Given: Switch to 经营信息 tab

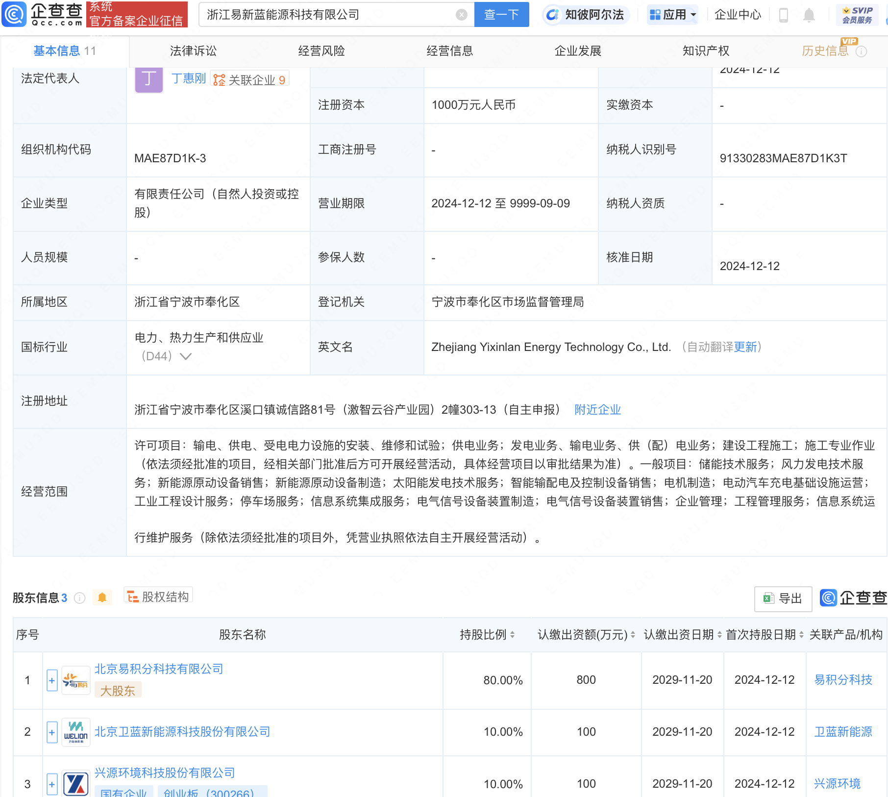Looking at the screenshot, I should click(x=450, y=51).
